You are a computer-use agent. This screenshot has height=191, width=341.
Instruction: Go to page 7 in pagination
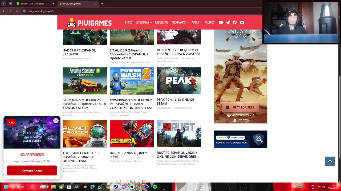pos(135,181)
